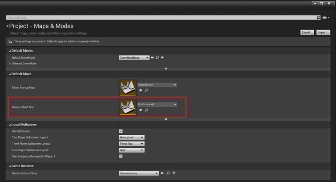This screenshot has height=182, width=336.
Task: Maximize the settings window
Action: tap(321, 4)
